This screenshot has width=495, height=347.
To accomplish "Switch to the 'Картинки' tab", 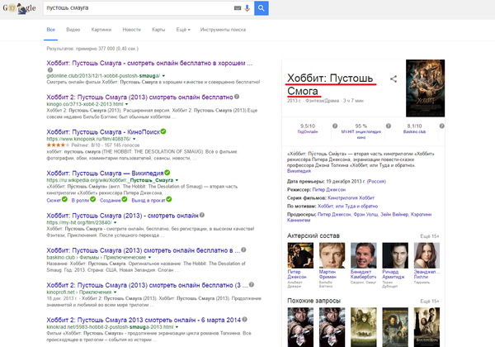I will 101,30.
